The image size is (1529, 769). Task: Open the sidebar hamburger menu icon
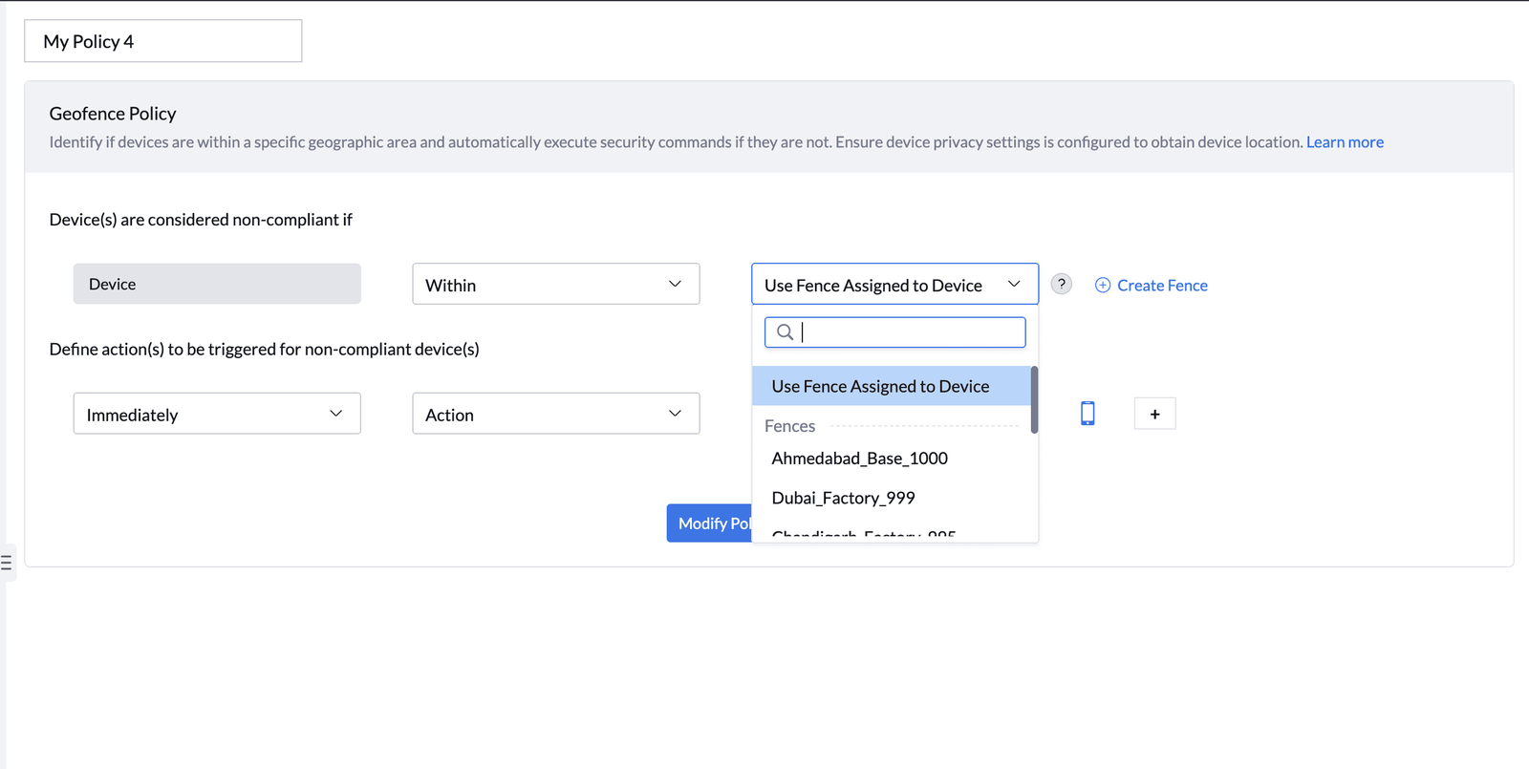[x=7, y=563]
